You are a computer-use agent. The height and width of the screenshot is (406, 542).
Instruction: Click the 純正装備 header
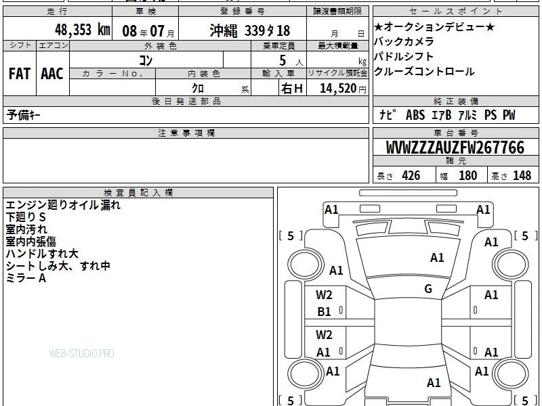point(455,101)
